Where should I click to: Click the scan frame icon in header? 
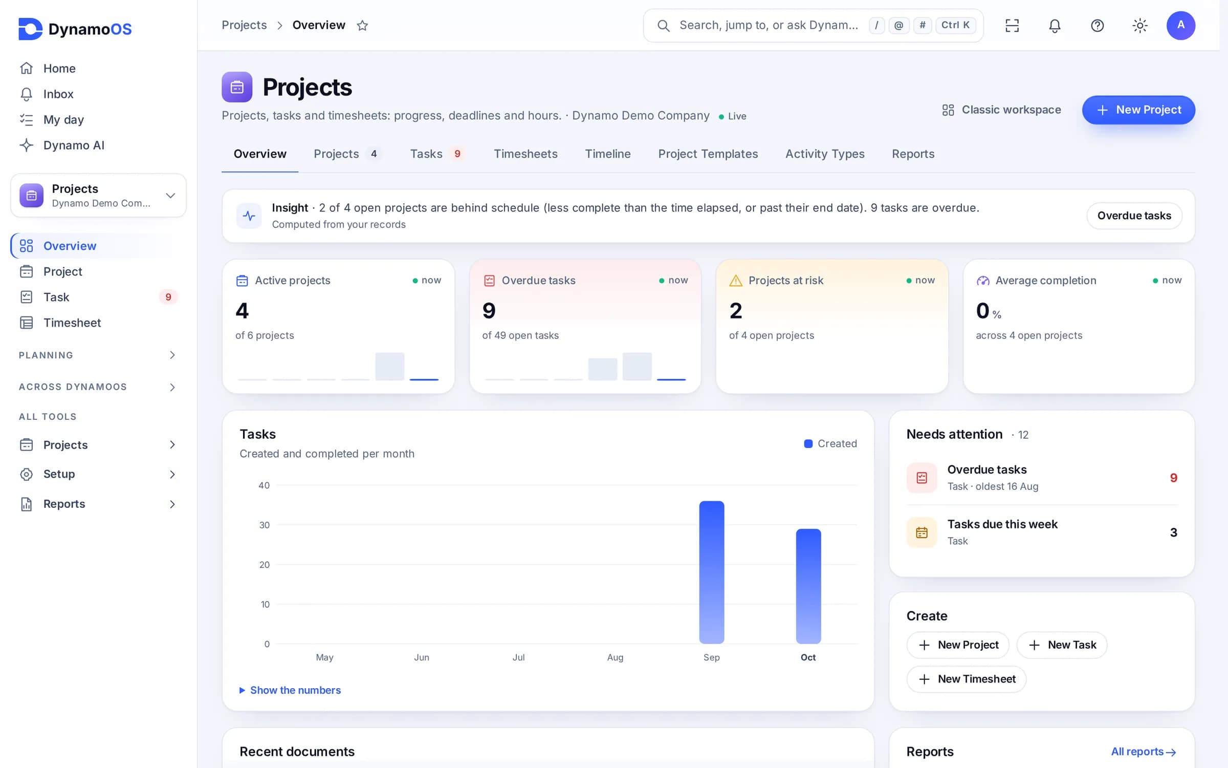point(1012,25)
